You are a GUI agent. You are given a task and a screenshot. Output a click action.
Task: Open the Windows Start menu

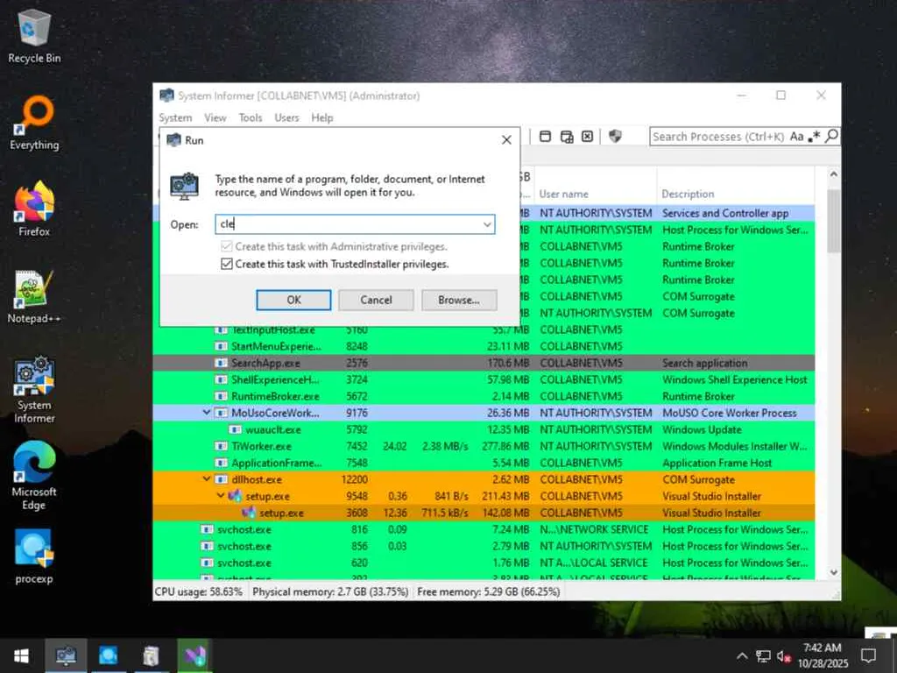point(22,655)
